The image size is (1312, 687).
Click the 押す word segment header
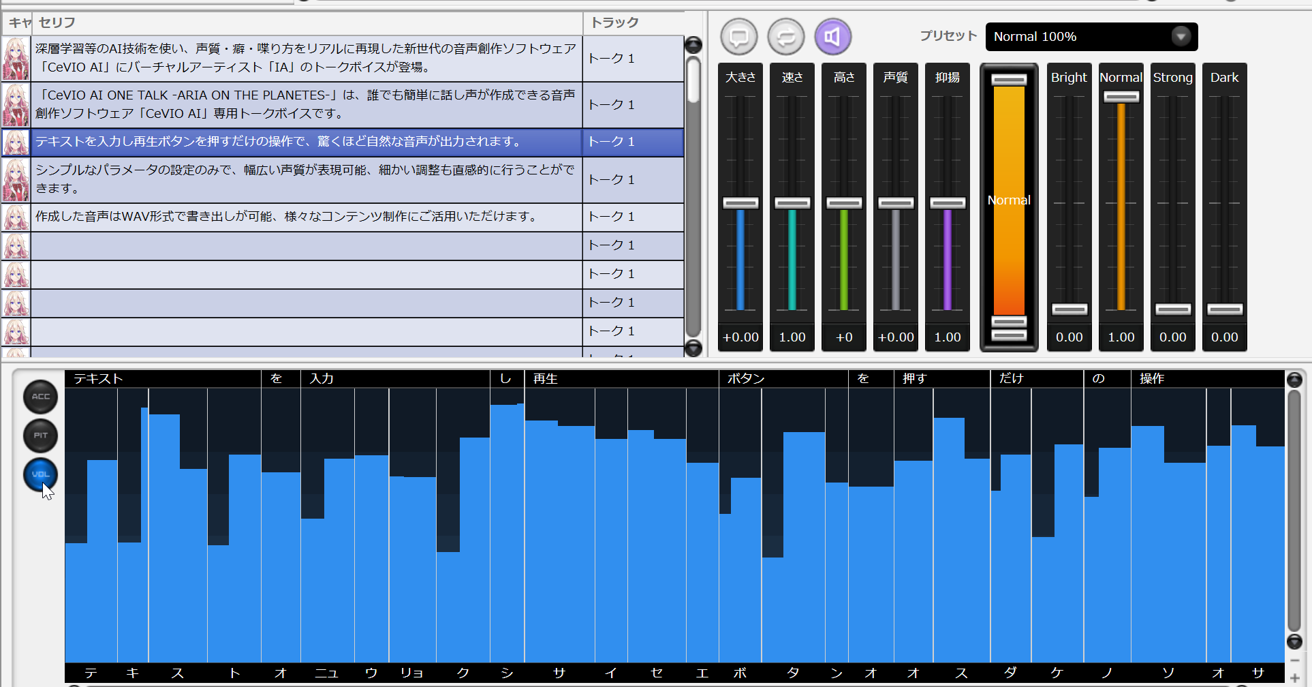942,378
